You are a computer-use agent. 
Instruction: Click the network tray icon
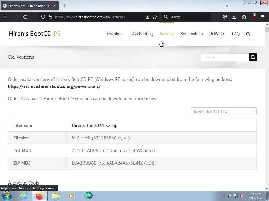236,196
